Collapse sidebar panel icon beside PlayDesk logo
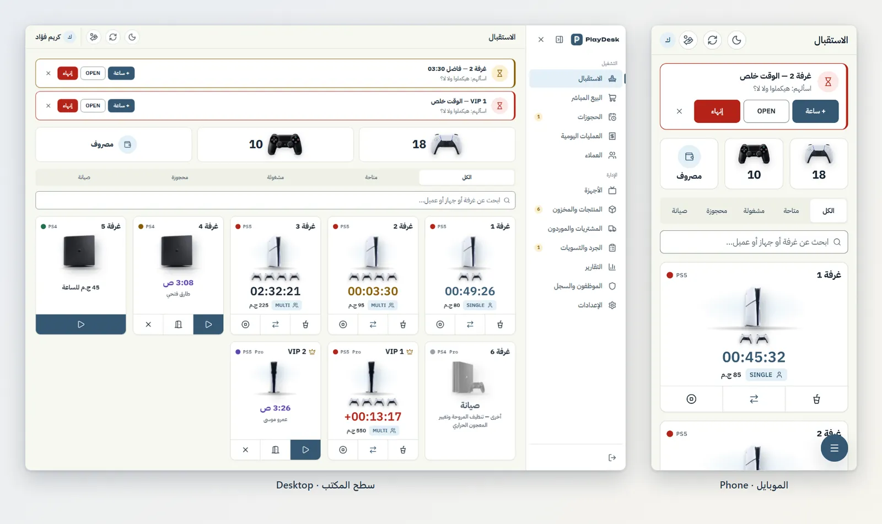 coord(559,40)
